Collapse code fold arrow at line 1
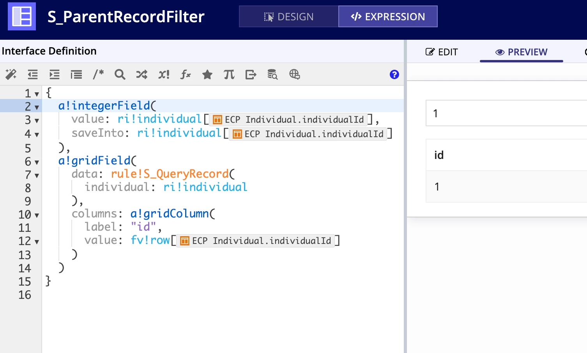This screenshot has height=353, width=587. (x=37, y=94)
